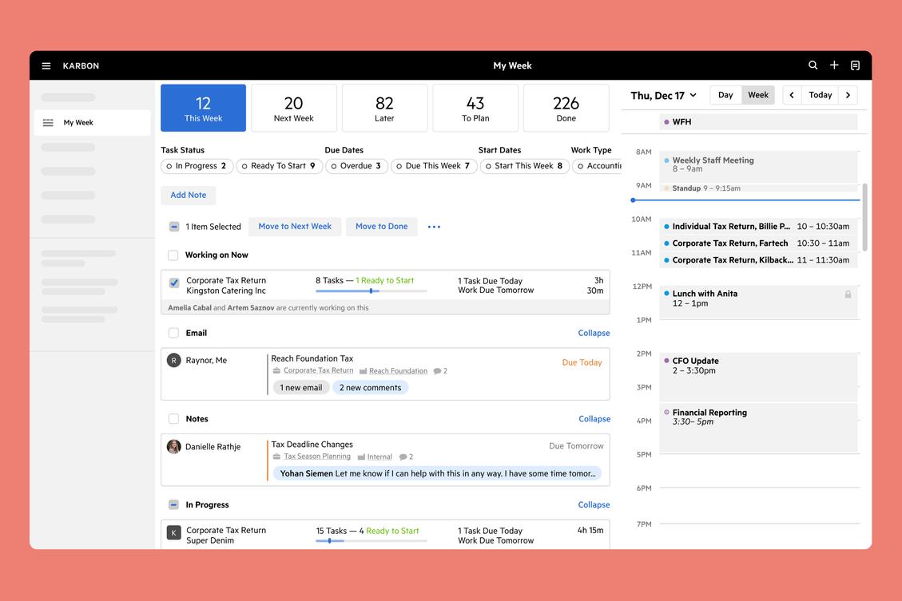Viewport: 902px width, 601px height.
Task: Collapse the In Progress section
Action: click(594, 504)
